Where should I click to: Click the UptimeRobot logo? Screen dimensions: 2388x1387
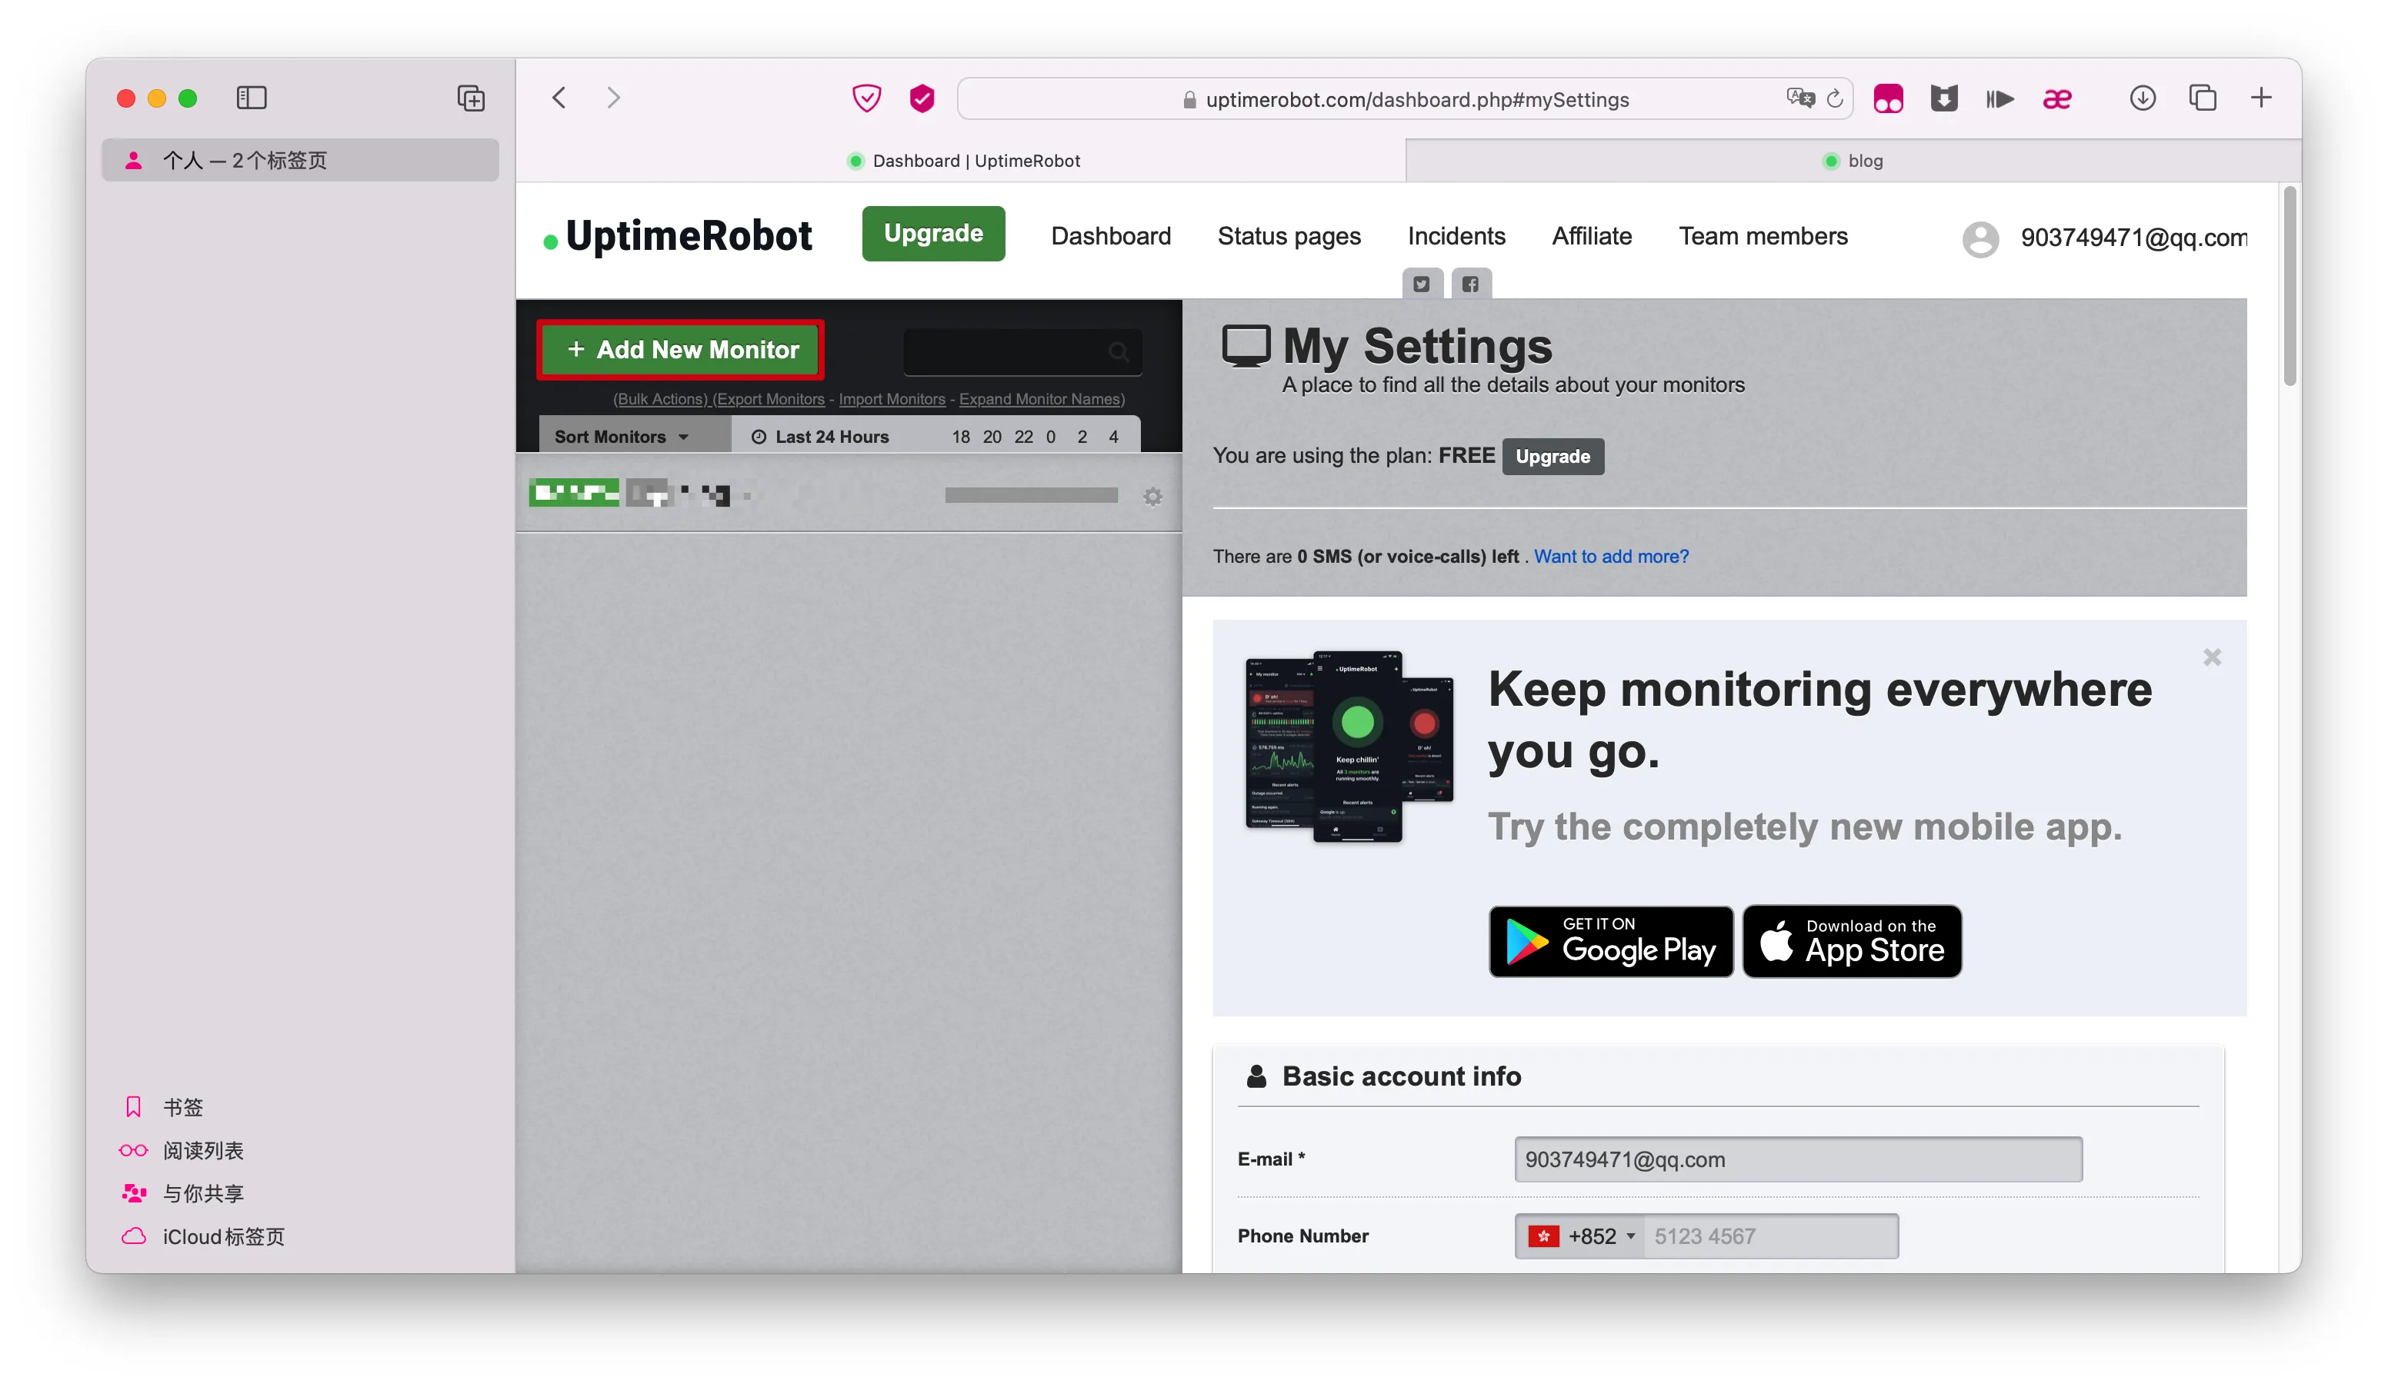[678, 236]
